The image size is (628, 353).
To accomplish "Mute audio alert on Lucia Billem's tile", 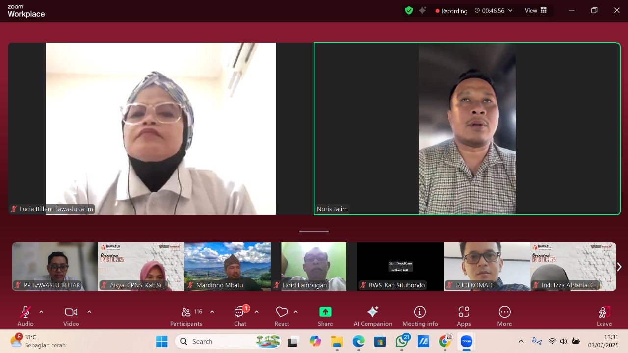I will [x=14, y=209].
